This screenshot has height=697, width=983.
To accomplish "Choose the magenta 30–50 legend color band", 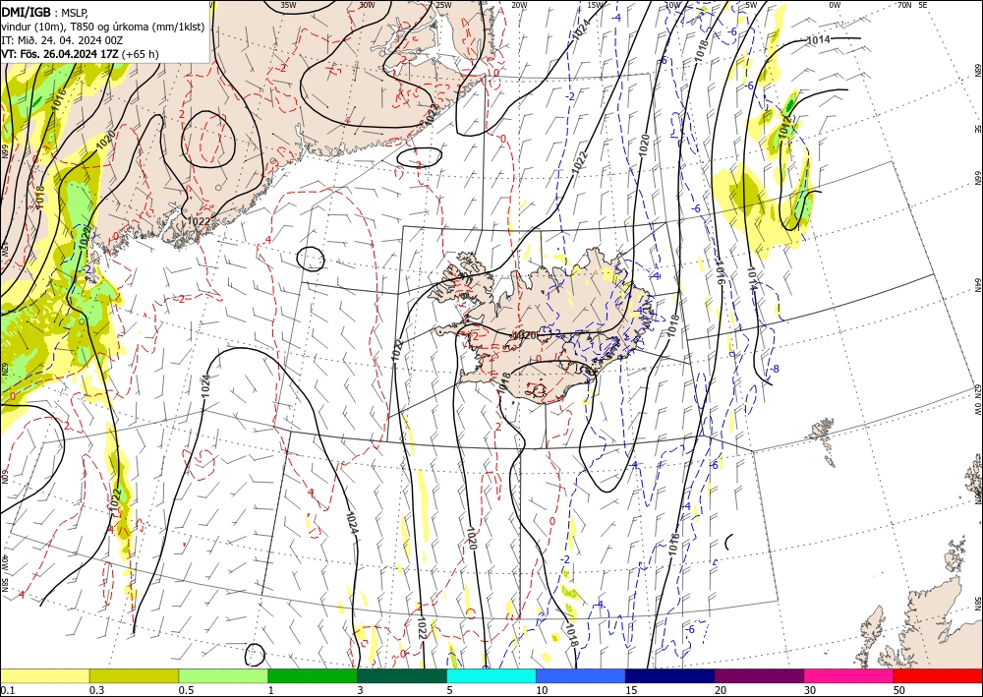I will (x=849, y=675).
